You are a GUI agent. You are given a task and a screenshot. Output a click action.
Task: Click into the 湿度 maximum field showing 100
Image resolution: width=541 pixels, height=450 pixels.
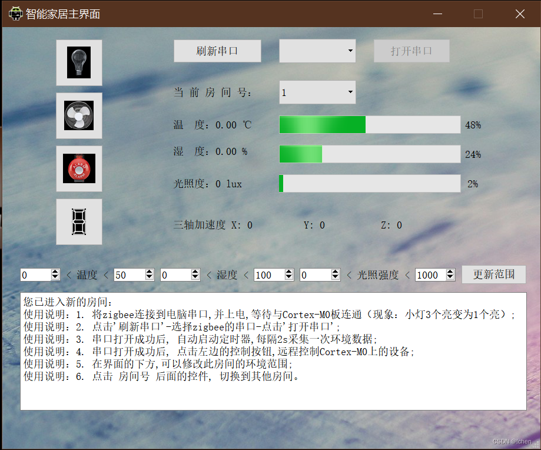[x=270, y=274]
